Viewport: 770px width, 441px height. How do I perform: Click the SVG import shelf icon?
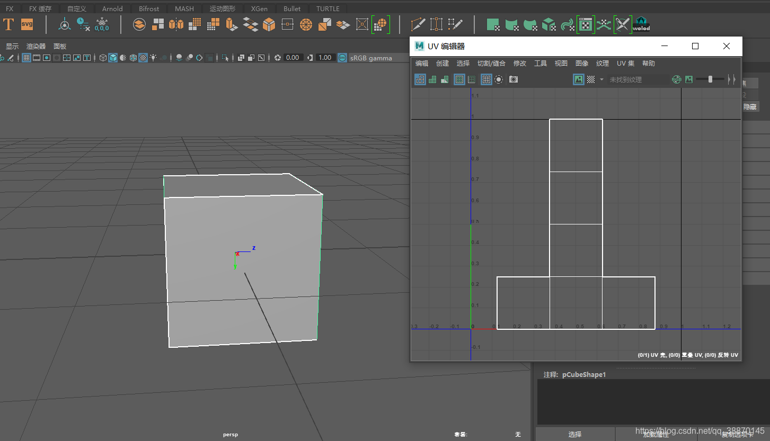point(27,24)
